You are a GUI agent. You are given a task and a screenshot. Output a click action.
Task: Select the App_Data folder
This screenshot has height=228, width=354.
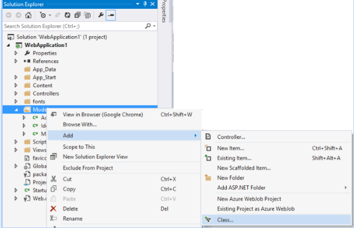pos(44,69)
